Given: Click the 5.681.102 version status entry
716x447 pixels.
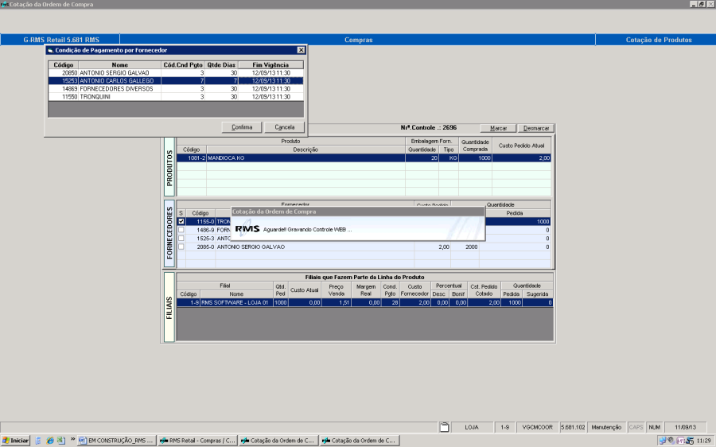Looking at the screenshot, I should [x=573, y=427].
